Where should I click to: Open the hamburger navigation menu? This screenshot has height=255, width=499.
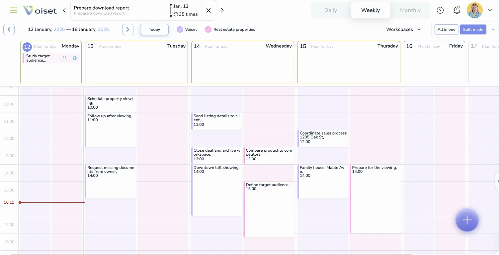(14, 10)
